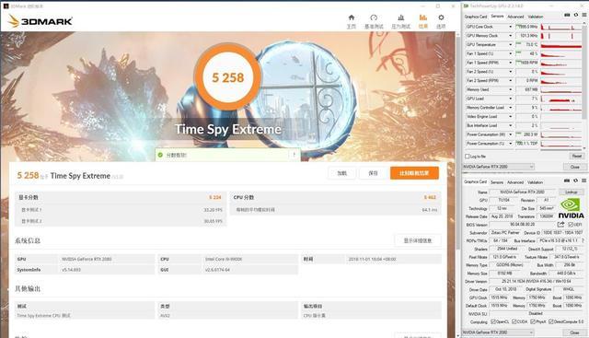This screenshot has width=589, height=338.
Task: Expand the GPU Load sensor dropdown arrow
Action: coord(511,99)
